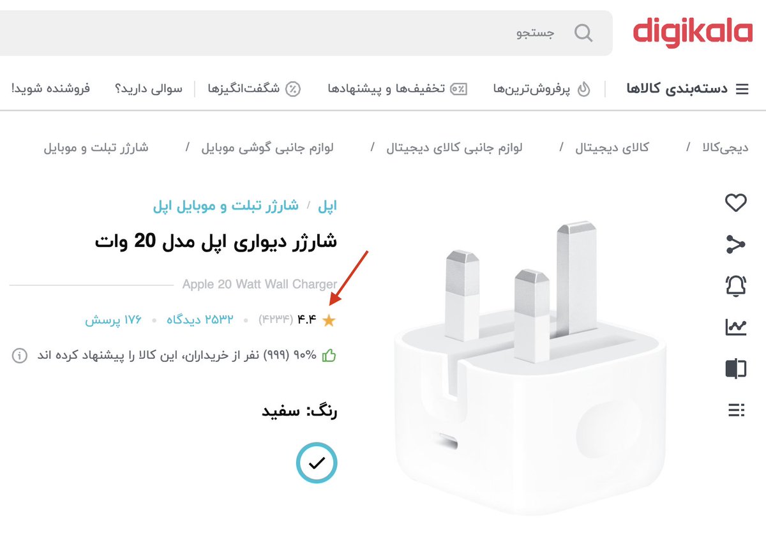Open the ۲۵۳۲ دیدگاه reviews link
The image size is (766, 556).
[200, 320]
